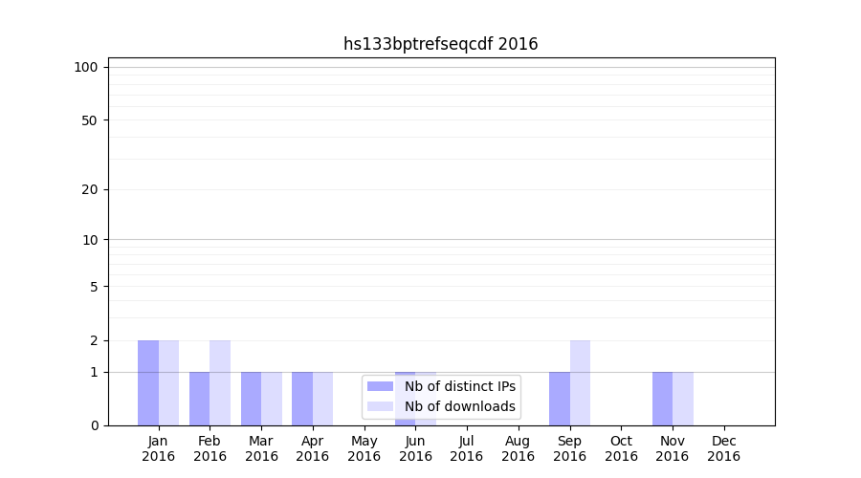The height and width of the screenshot is (478, 861).
Task: Click the Jan 2016 distinct IPs bar
Action: (148, 382)
